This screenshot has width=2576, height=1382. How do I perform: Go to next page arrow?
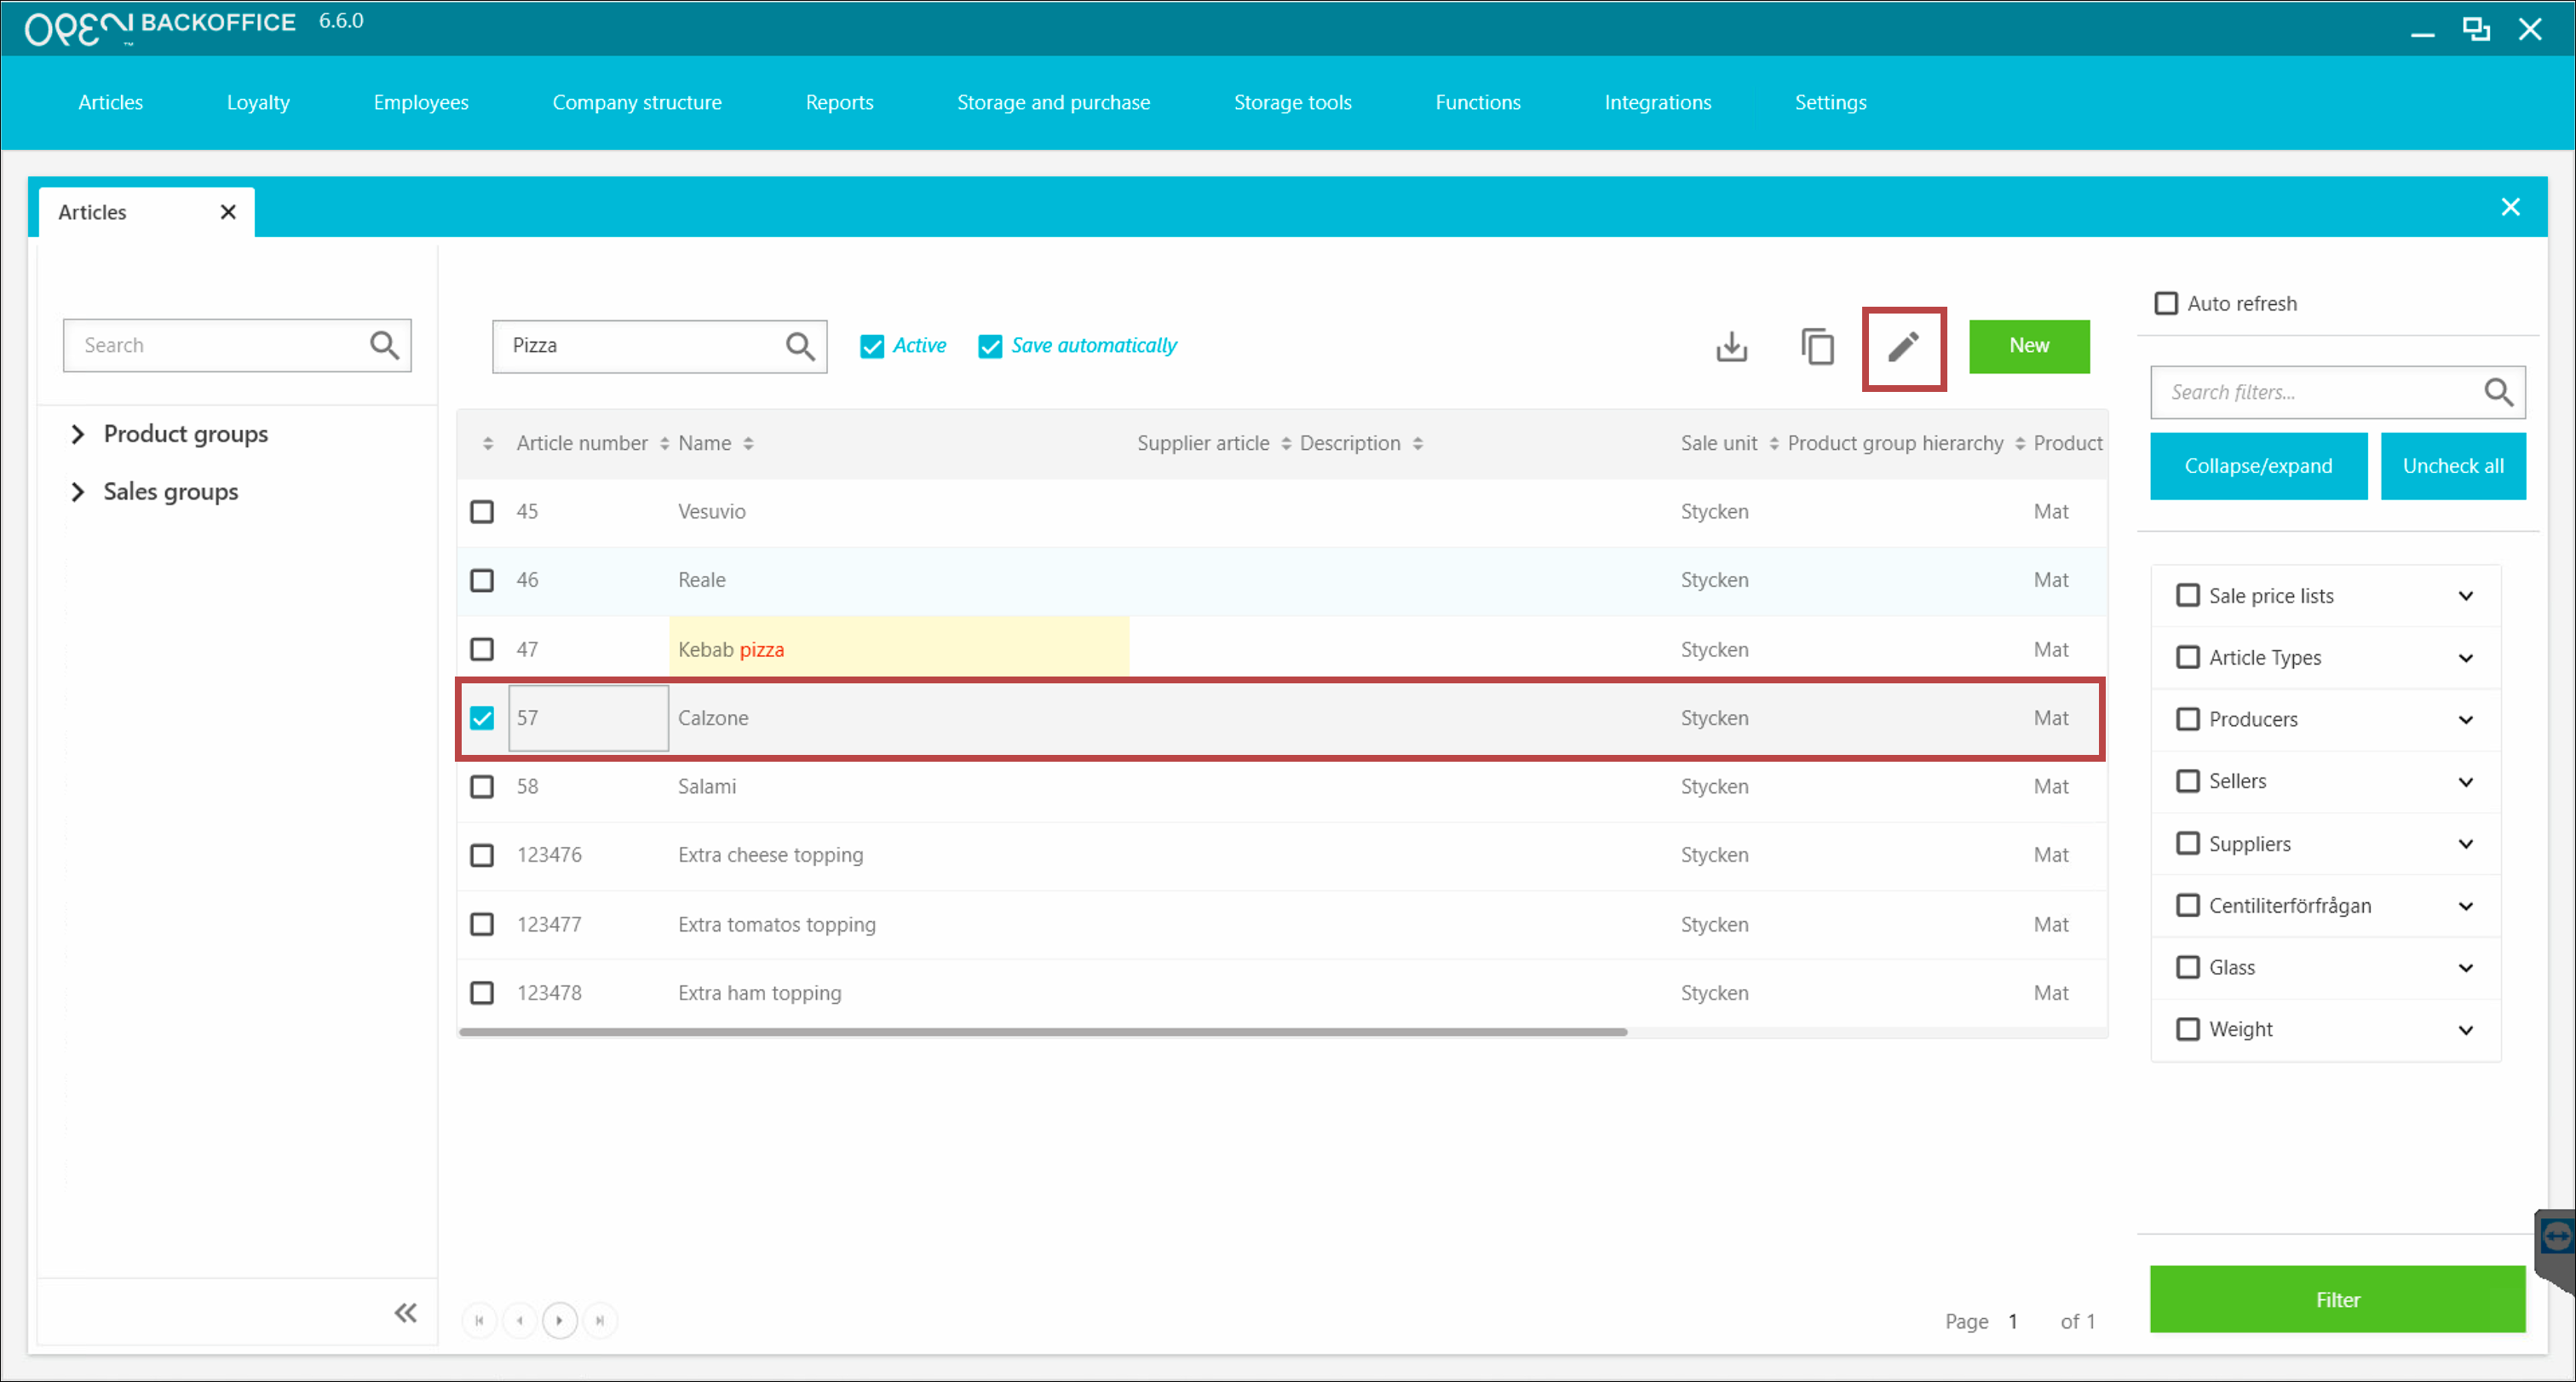[560, 1320]
